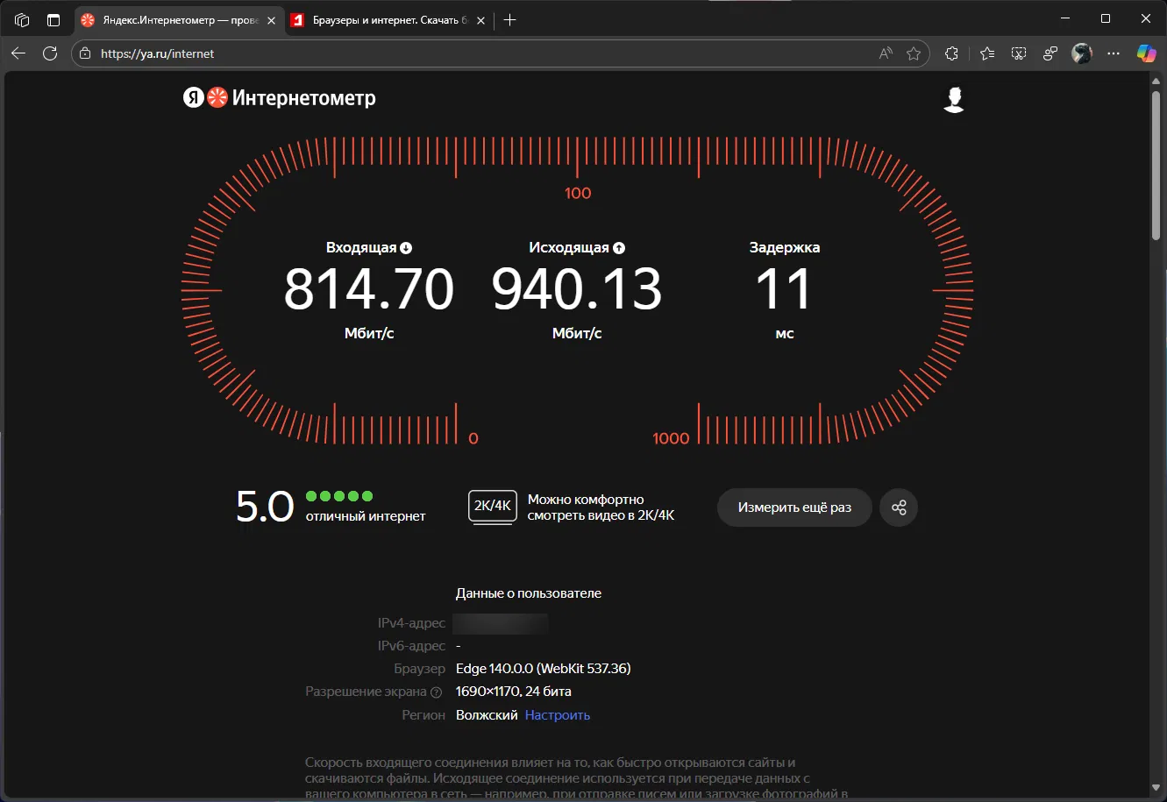Open the tab actions menu icon
This screenshot has width=1167, height=802.
point(53,20)
